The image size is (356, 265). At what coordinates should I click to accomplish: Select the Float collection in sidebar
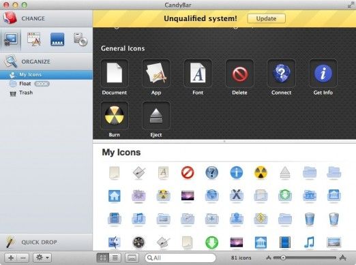[x=46, y=84]
